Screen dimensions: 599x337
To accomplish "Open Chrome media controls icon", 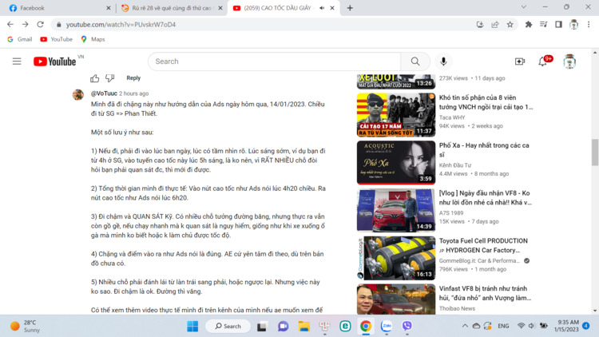I will [x=544, y=25].
